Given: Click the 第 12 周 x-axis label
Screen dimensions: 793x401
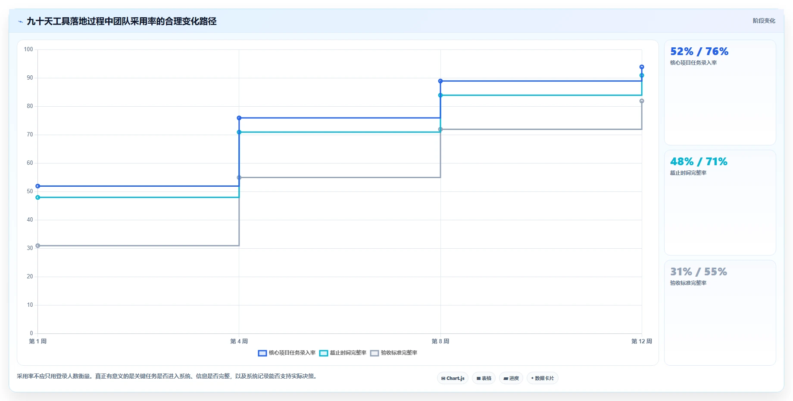Looking at the screenshot, I should click(x=642, y=341).
